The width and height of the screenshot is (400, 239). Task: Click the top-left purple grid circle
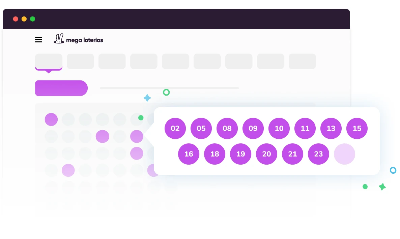click(51, 119)
